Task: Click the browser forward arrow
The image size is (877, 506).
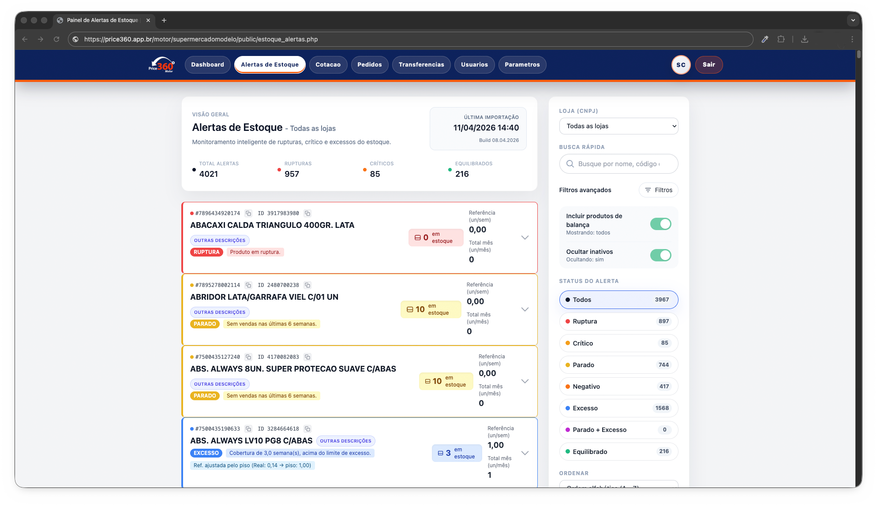Action: tap(41, 39)
